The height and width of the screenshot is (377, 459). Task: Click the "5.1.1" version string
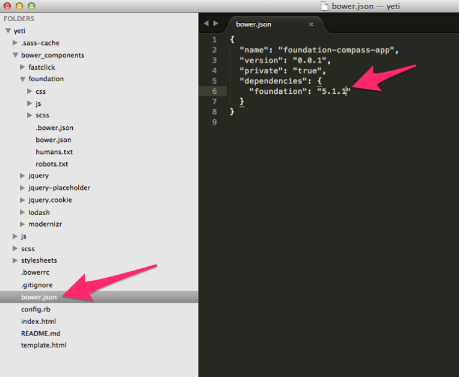click(334, 91)
